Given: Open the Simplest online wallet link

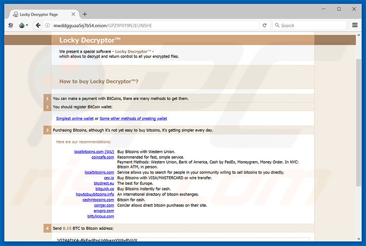Looking at the screenshot, I should (x=75, y=119).
